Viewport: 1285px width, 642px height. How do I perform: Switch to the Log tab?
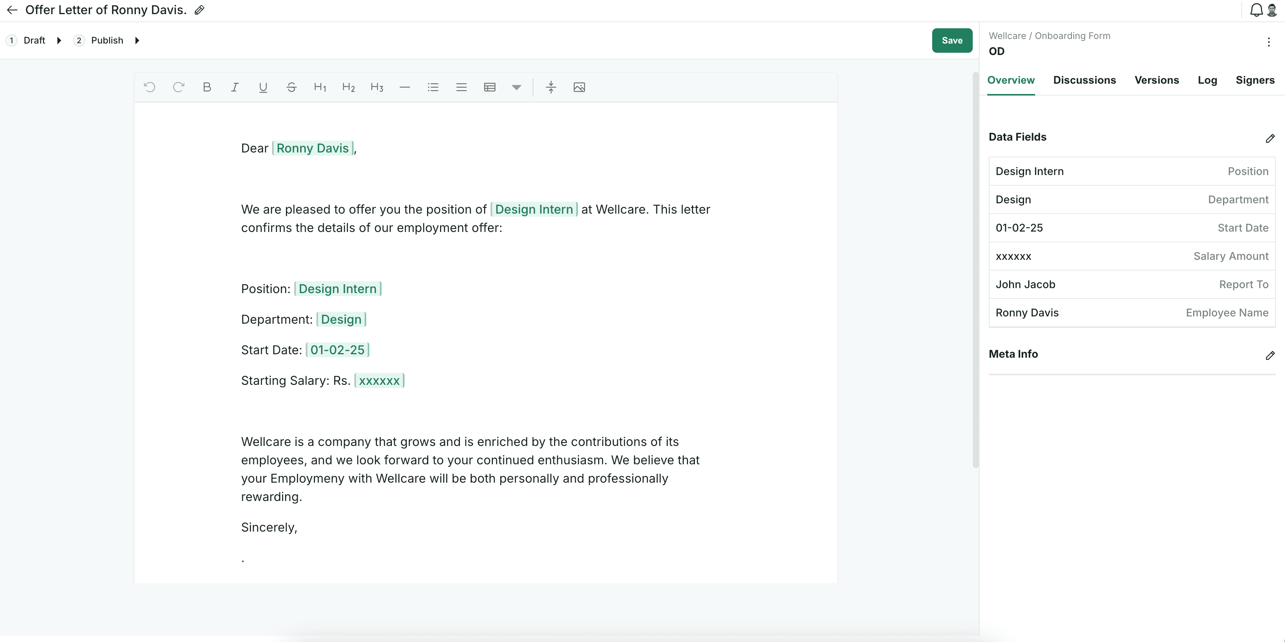pos(1207,80)
